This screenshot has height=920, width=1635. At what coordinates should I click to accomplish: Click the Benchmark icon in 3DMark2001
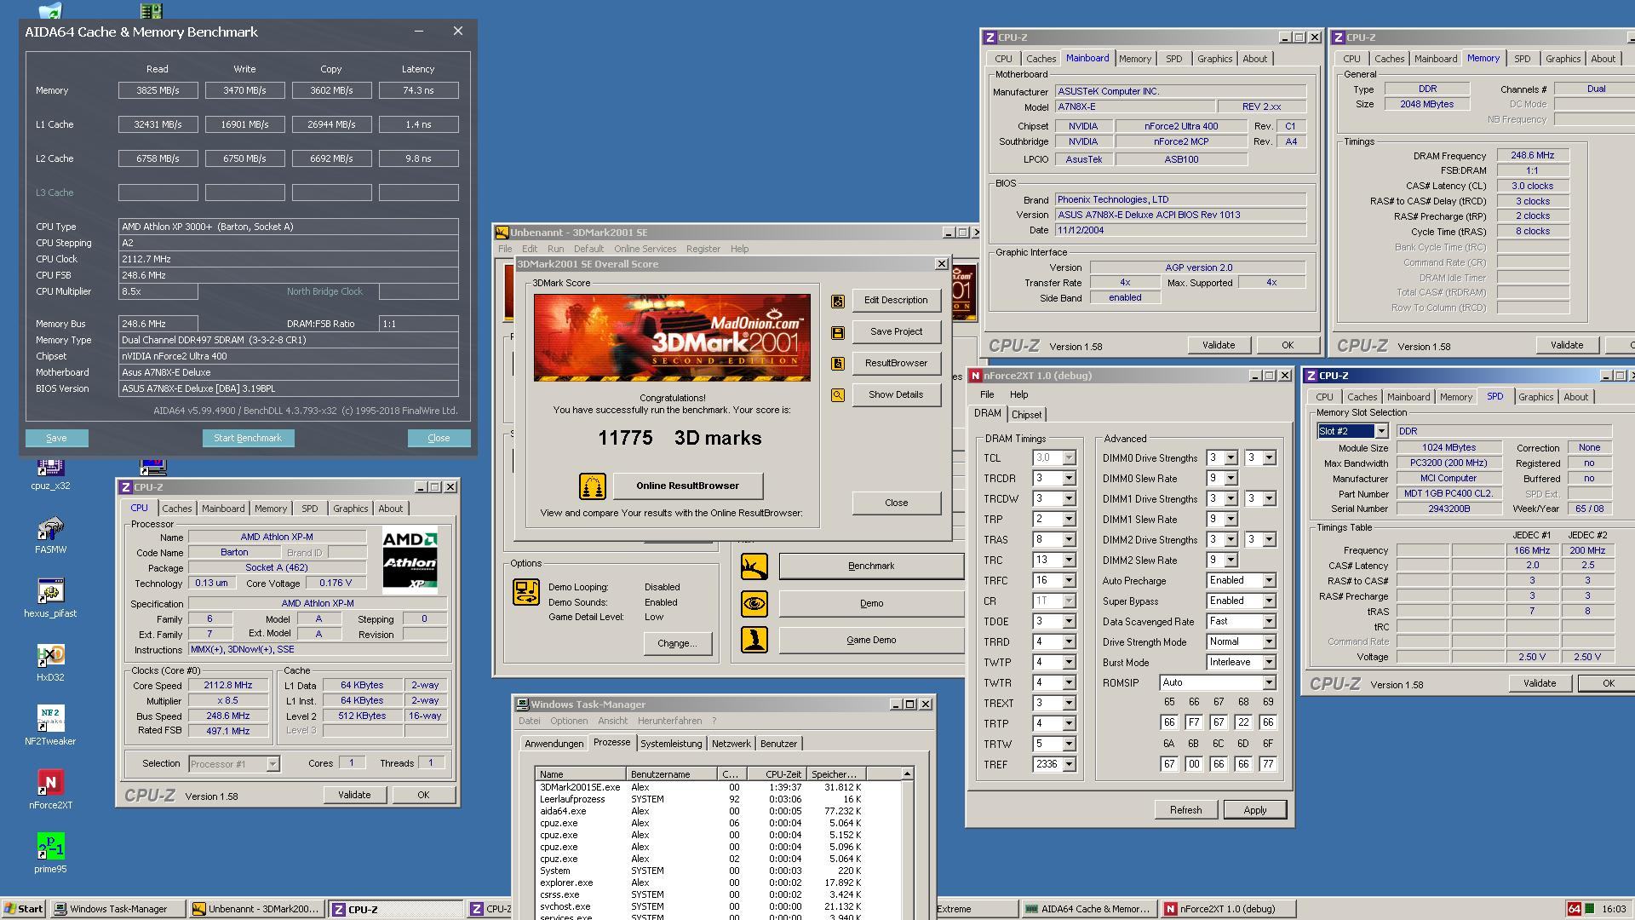tap(754, 566)
